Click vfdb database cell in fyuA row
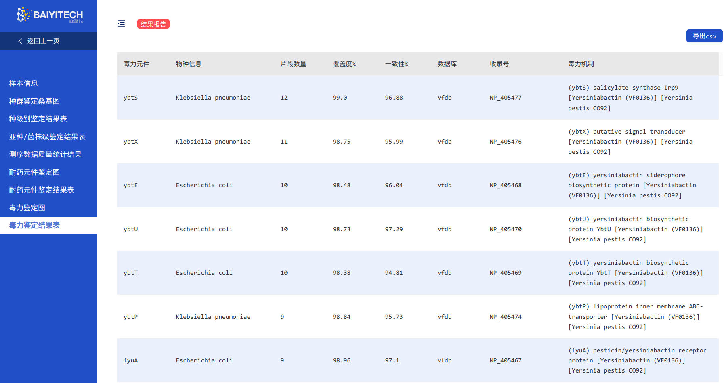 click(x=445, y=360)
